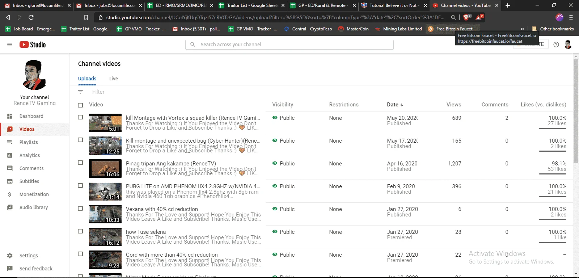The width and height of the screenshot is (579, 278).
Task: Open the account avatar in Studio header
Action: pos(568,45)
